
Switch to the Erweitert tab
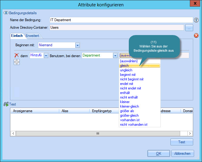(32, 36)
